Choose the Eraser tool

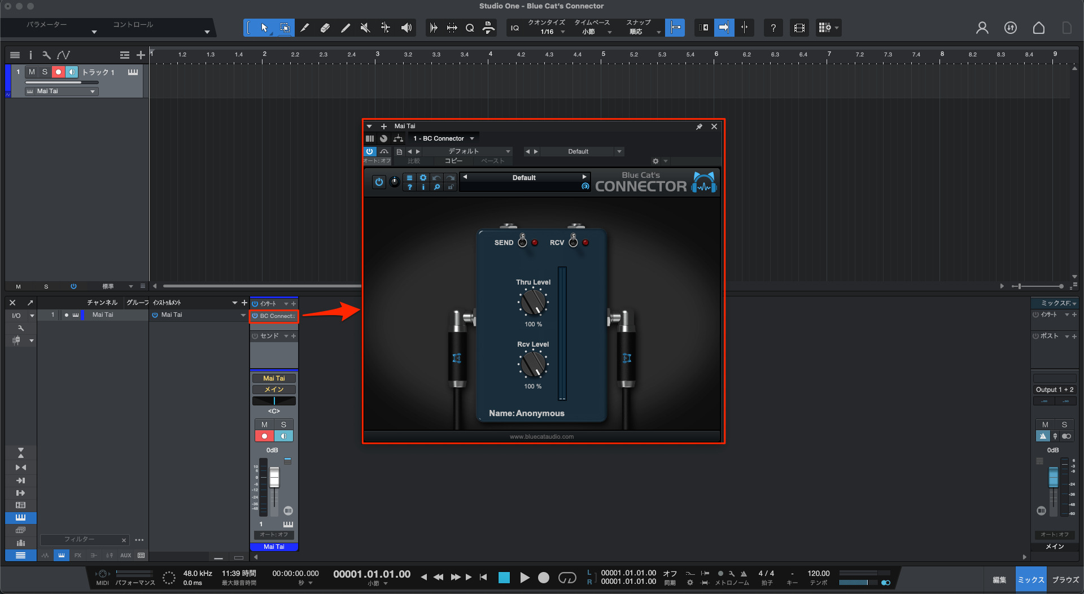pos(325,28)
